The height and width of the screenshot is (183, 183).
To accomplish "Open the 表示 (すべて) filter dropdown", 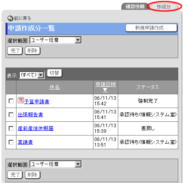I will coord(32,75).
